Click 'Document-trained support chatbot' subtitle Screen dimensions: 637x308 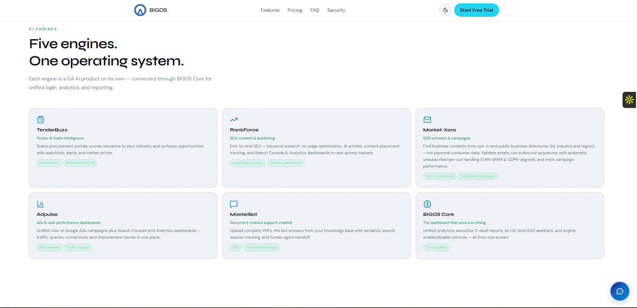[x=261, y=223]
